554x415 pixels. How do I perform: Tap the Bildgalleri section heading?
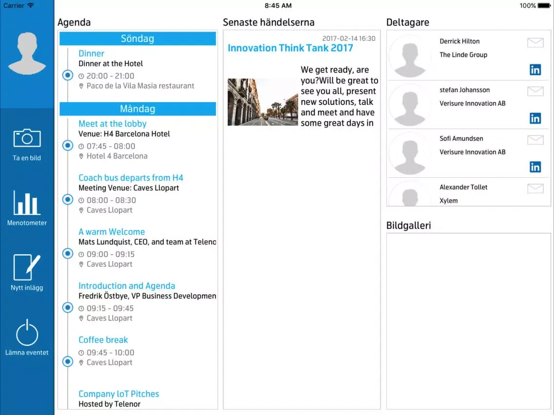pos(409,226)
